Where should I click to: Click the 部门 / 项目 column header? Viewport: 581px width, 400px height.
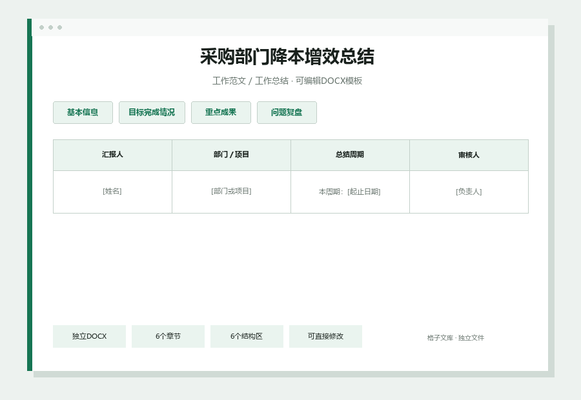pyautogui.click(x=231, y=155)
